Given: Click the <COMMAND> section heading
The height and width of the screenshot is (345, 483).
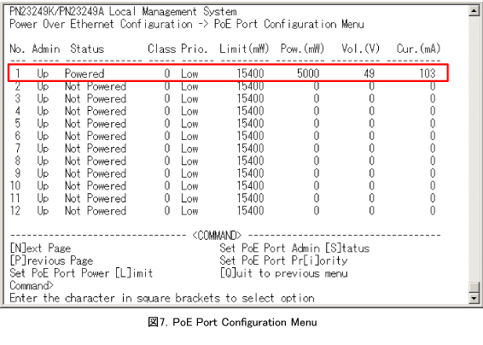Looking at the screenshot, I should 217,236.
